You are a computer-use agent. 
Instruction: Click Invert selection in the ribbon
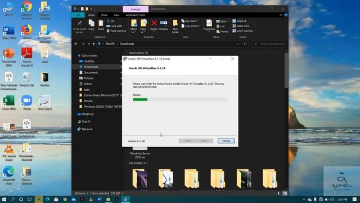[242, 31]
